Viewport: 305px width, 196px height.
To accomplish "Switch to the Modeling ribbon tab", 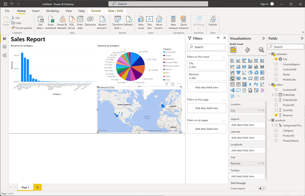I will (x=53, y=11).
